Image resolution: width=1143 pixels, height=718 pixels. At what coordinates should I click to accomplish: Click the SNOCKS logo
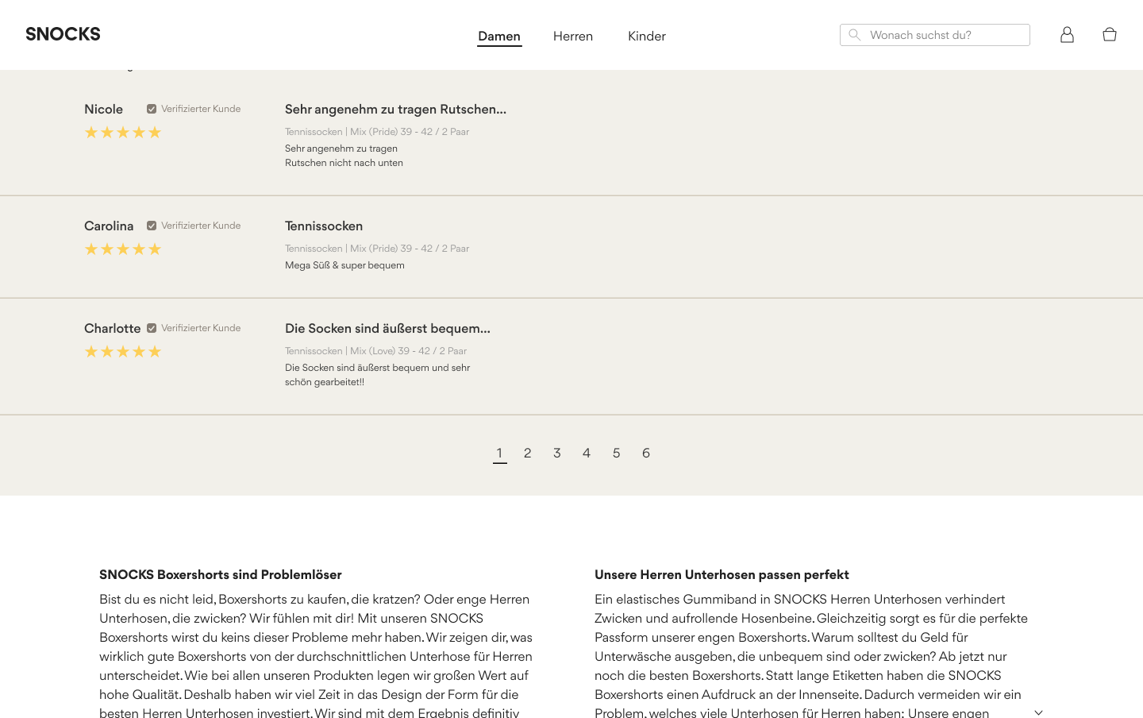click(63, 34)
